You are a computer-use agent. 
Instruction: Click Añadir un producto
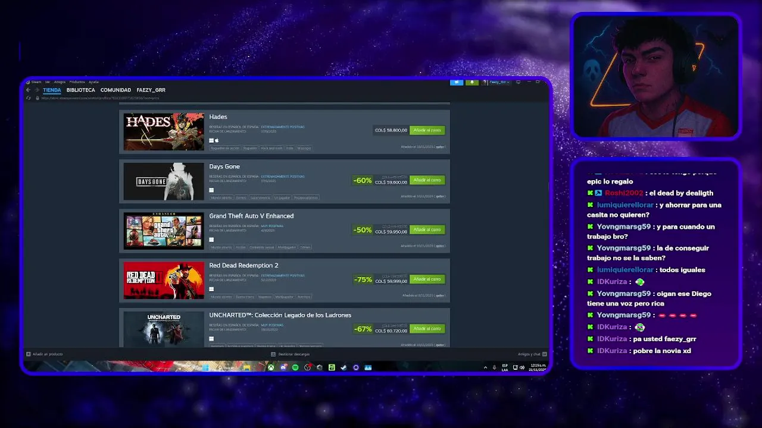point(48,354)
